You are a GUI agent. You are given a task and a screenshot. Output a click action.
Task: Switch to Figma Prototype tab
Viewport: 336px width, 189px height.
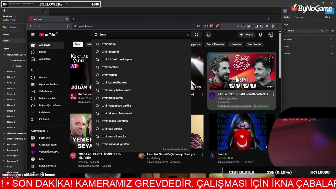tap(298, 17)
